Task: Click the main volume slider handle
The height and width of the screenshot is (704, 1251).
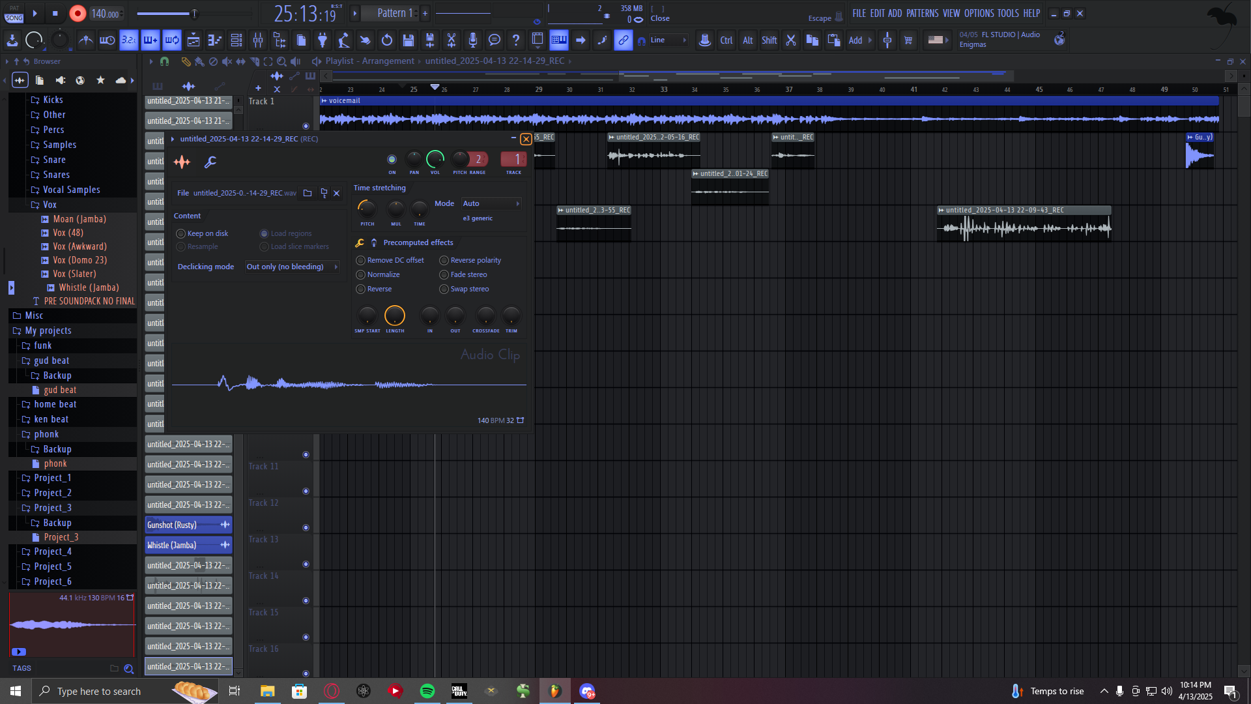Action: pos(194,14)
